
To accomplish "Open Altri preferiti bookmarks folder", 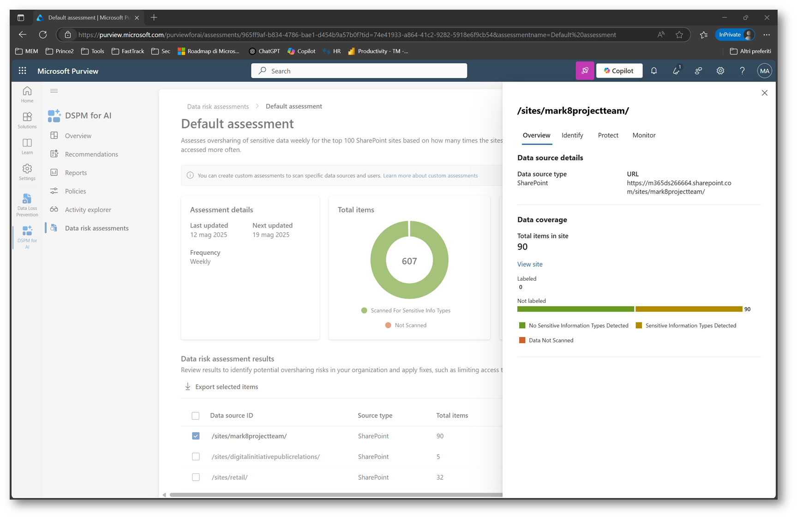I will pyautogui.click(x=750, y=51).
